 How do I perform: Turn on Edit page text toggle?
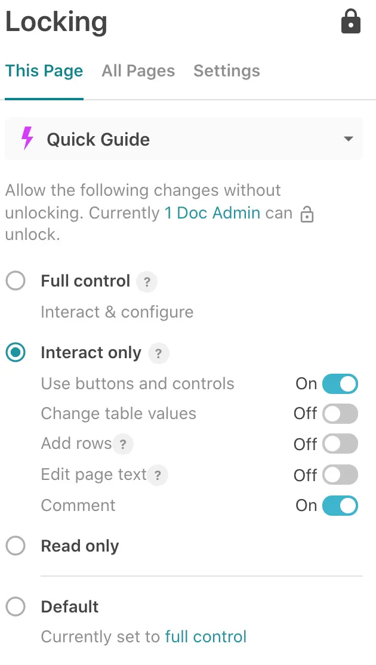tap(340, 475)
